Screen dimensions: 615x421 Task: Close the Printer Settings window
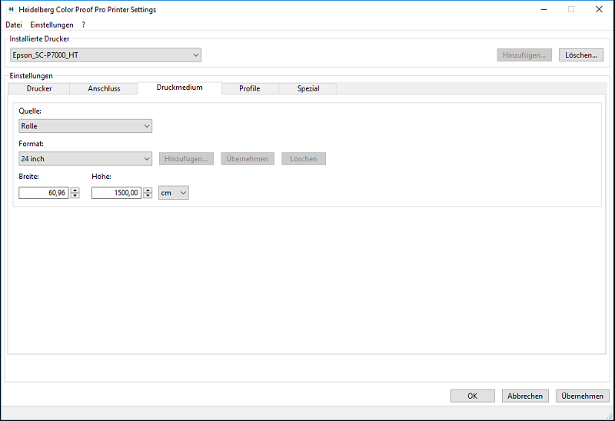[x=599, y=9]
